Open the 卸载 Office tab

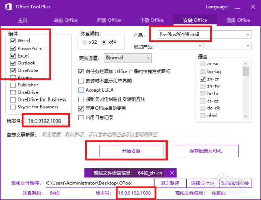pos(109,20)
